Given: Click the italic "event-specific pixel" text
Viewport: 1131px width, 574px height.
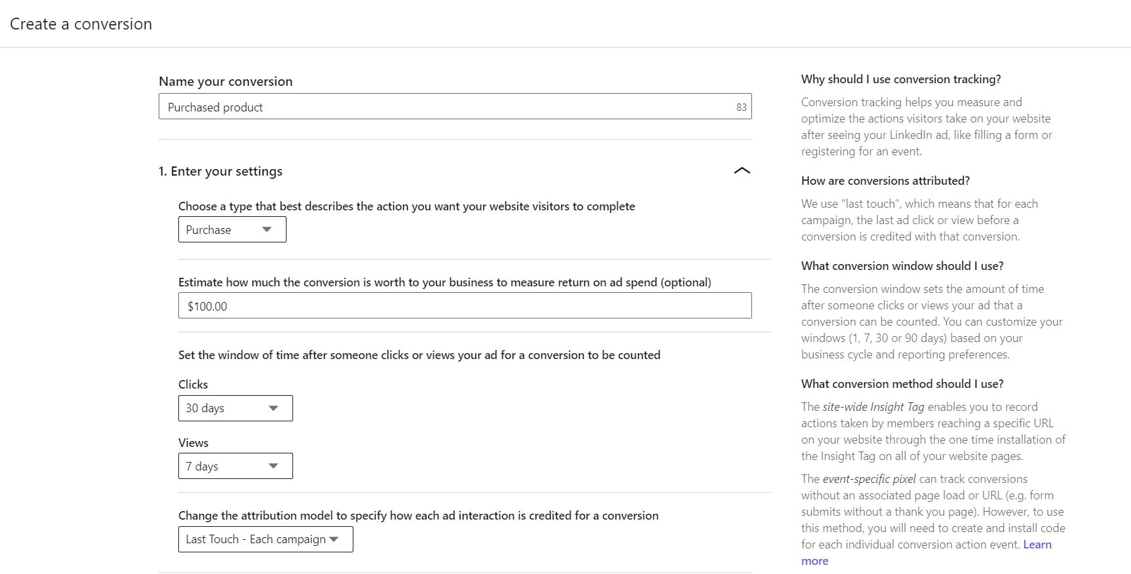Looking at the screenshot, I should click(869, 479).
